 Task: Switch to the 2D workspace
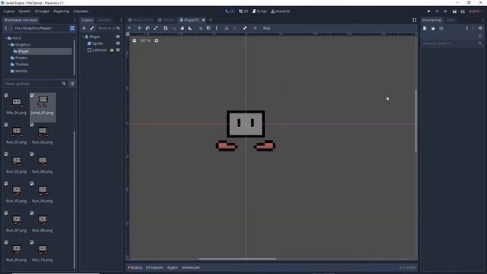click(x=230, y=11)
